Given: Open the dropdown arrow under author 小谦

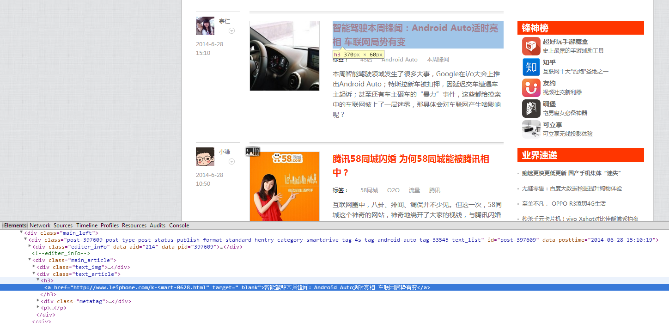Looking at the screenshot, I should pyautogui.click(x=231, y=162).
